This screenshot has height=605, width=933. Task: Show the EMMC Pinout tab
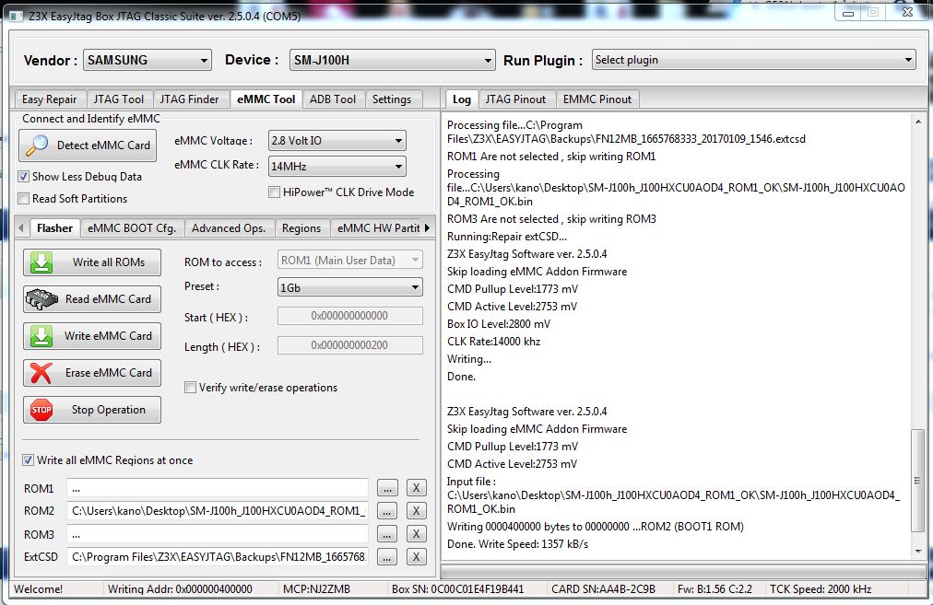[597, 99]
